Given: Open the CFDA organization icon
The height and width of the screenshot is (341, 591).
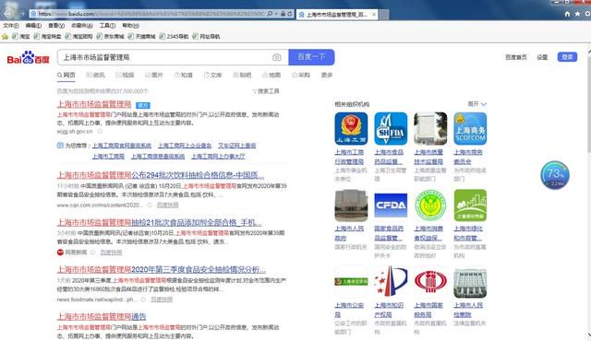Looking at the screenshot, I should pos(391,206).
